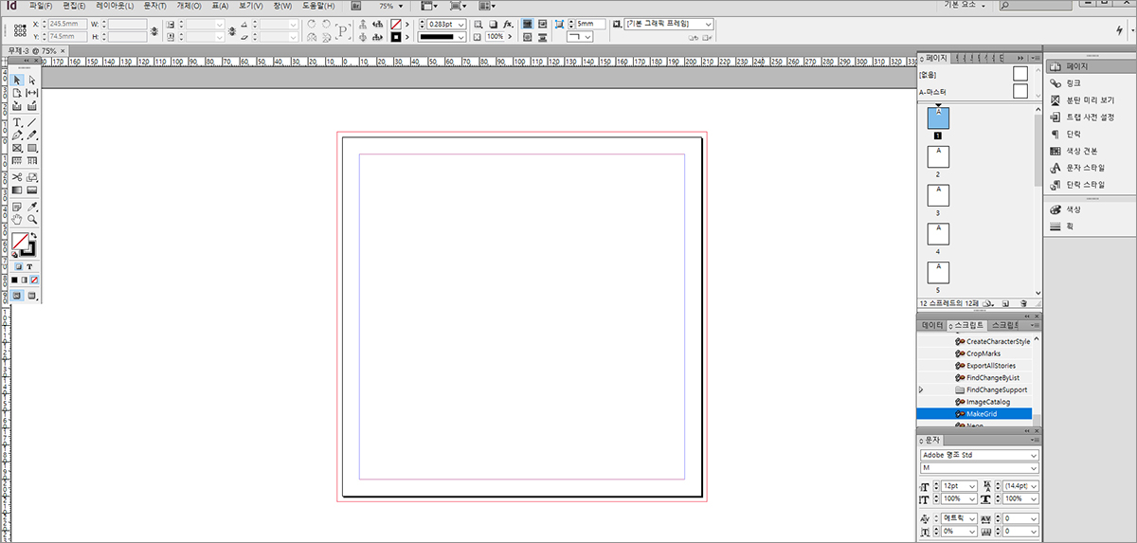Toggle formatting affects container button

pos(19,267)
